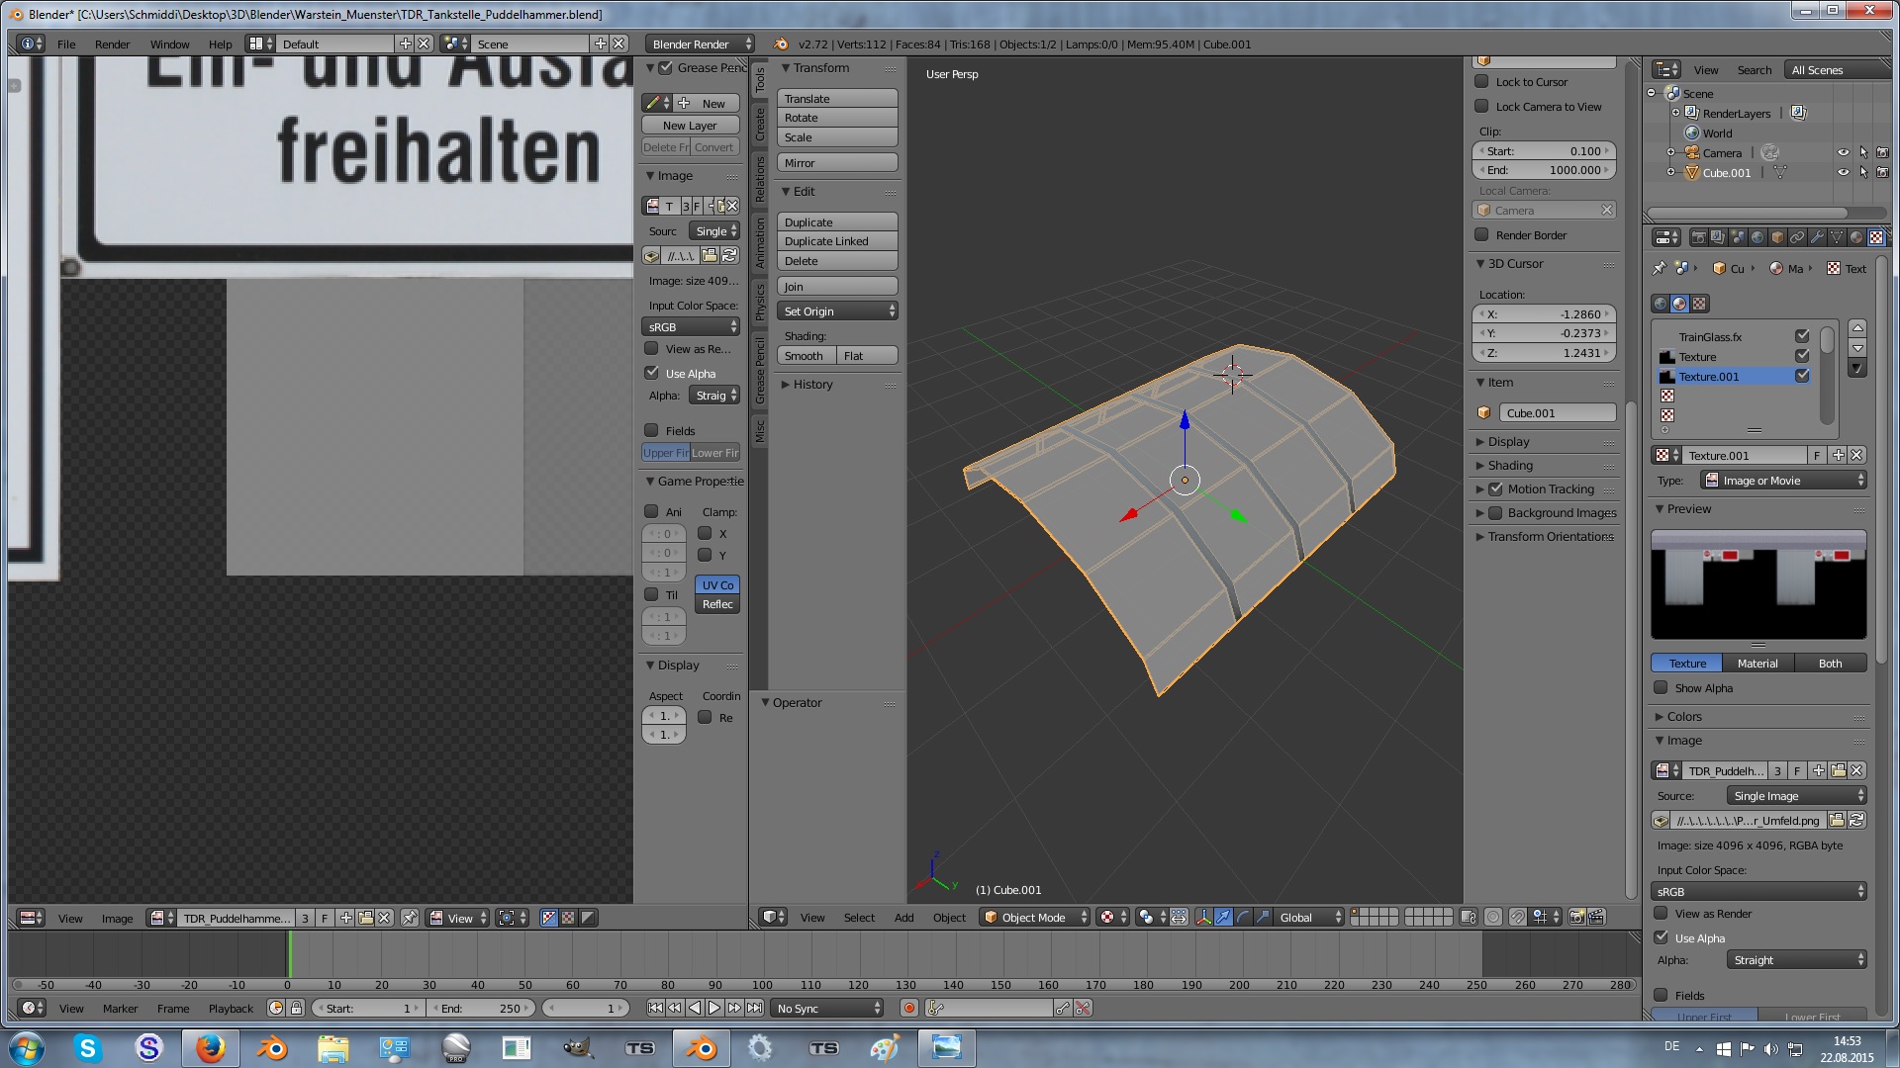The width and height of the screenshot is (1900, 1068).
Task: Toggle proportional editing icon in 3D header
Action: [1493, 918]
